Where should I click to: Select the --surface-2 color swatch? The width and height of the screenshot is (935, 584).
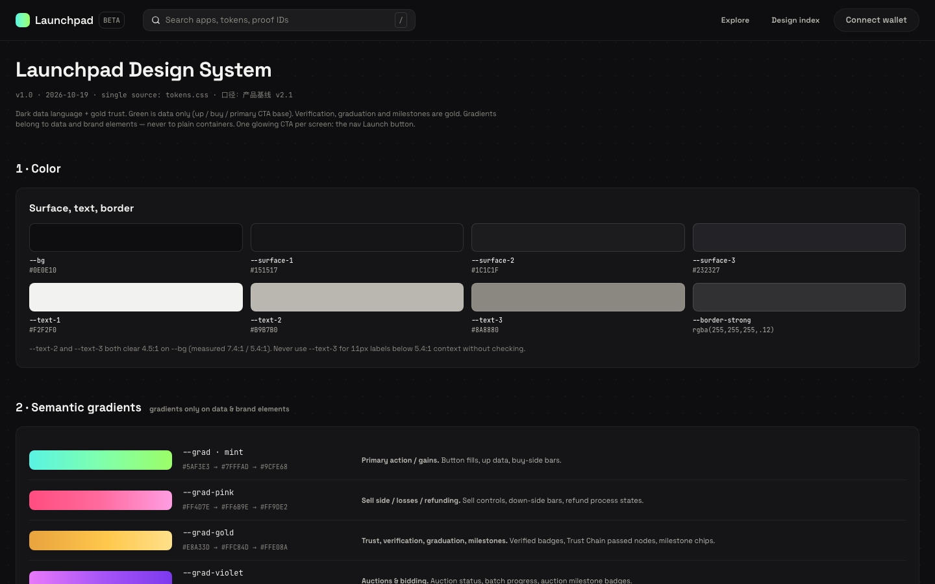pyautogui.click(x=578, y=237)
